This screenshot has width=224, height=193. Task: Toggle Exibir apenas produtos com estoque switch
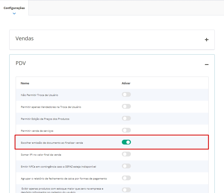click(x=126, y=190)
